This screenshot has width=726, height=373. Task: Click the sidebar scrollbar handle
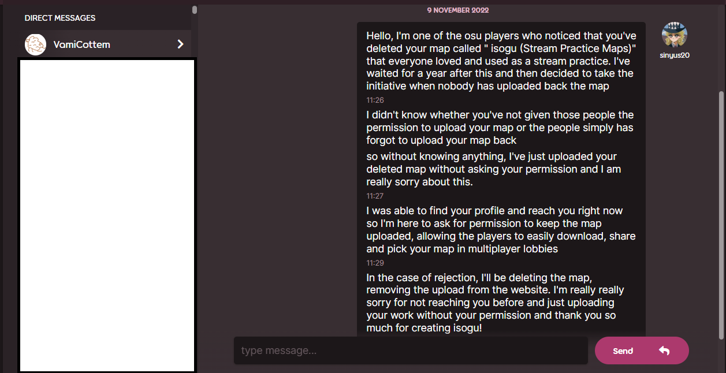[x=195, y=10]
